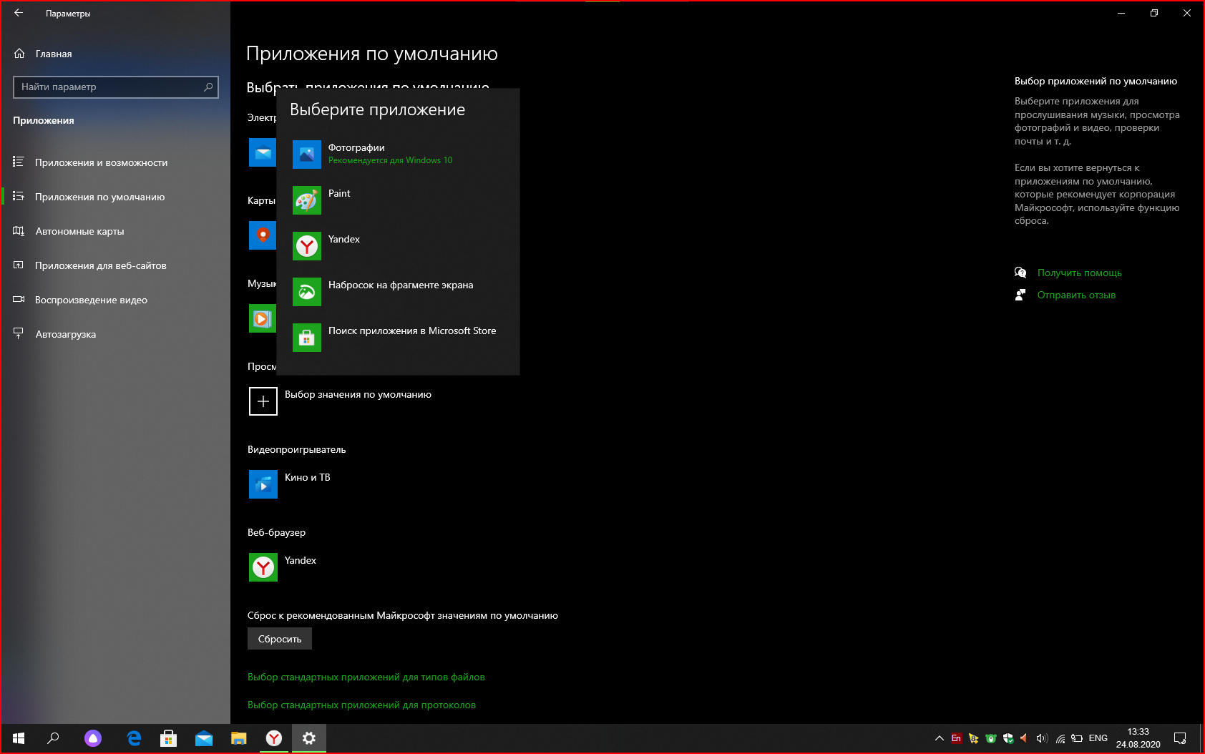Viewport: 1205px width, 754px height.
Task: Click the Maps default app icon
Action: [262, 235]
